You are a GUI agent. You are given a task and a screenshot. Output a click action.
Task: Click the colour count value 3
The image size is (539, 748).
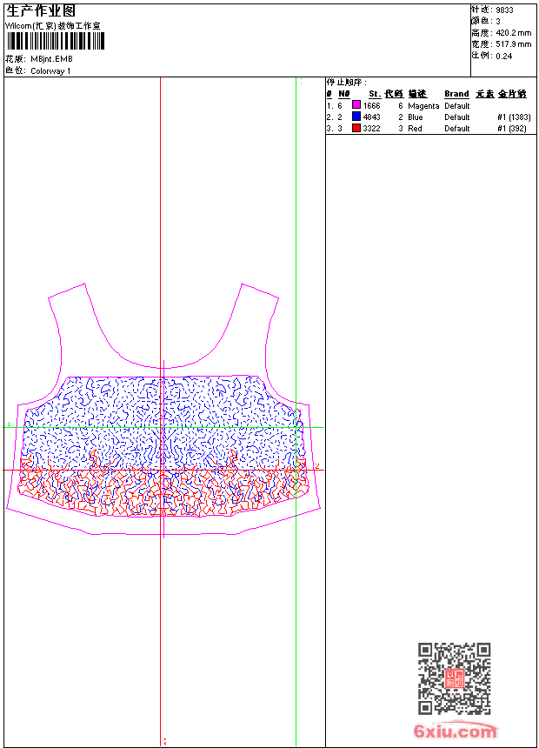click(x=498, y=22)
